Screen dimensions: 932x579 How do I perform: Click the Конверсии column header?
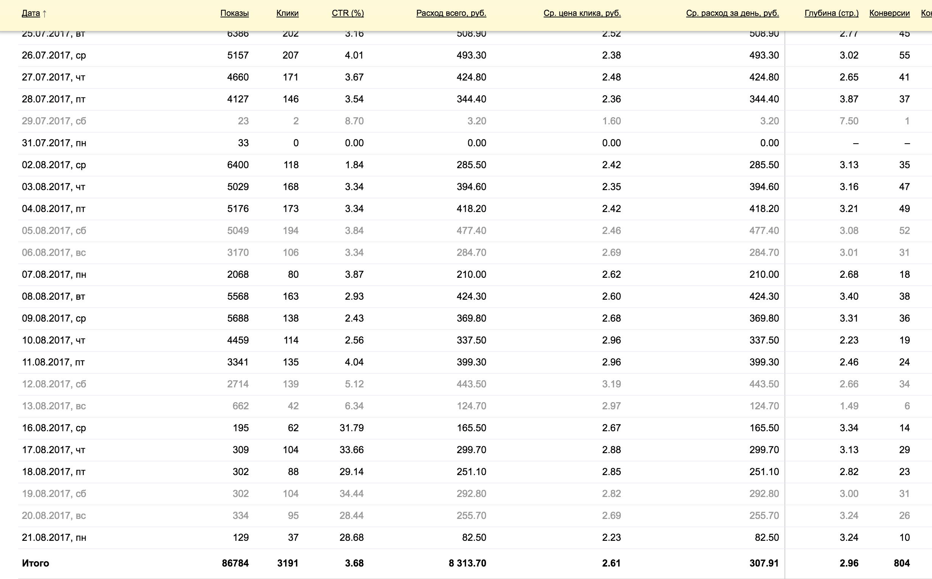tap(889, 13)
